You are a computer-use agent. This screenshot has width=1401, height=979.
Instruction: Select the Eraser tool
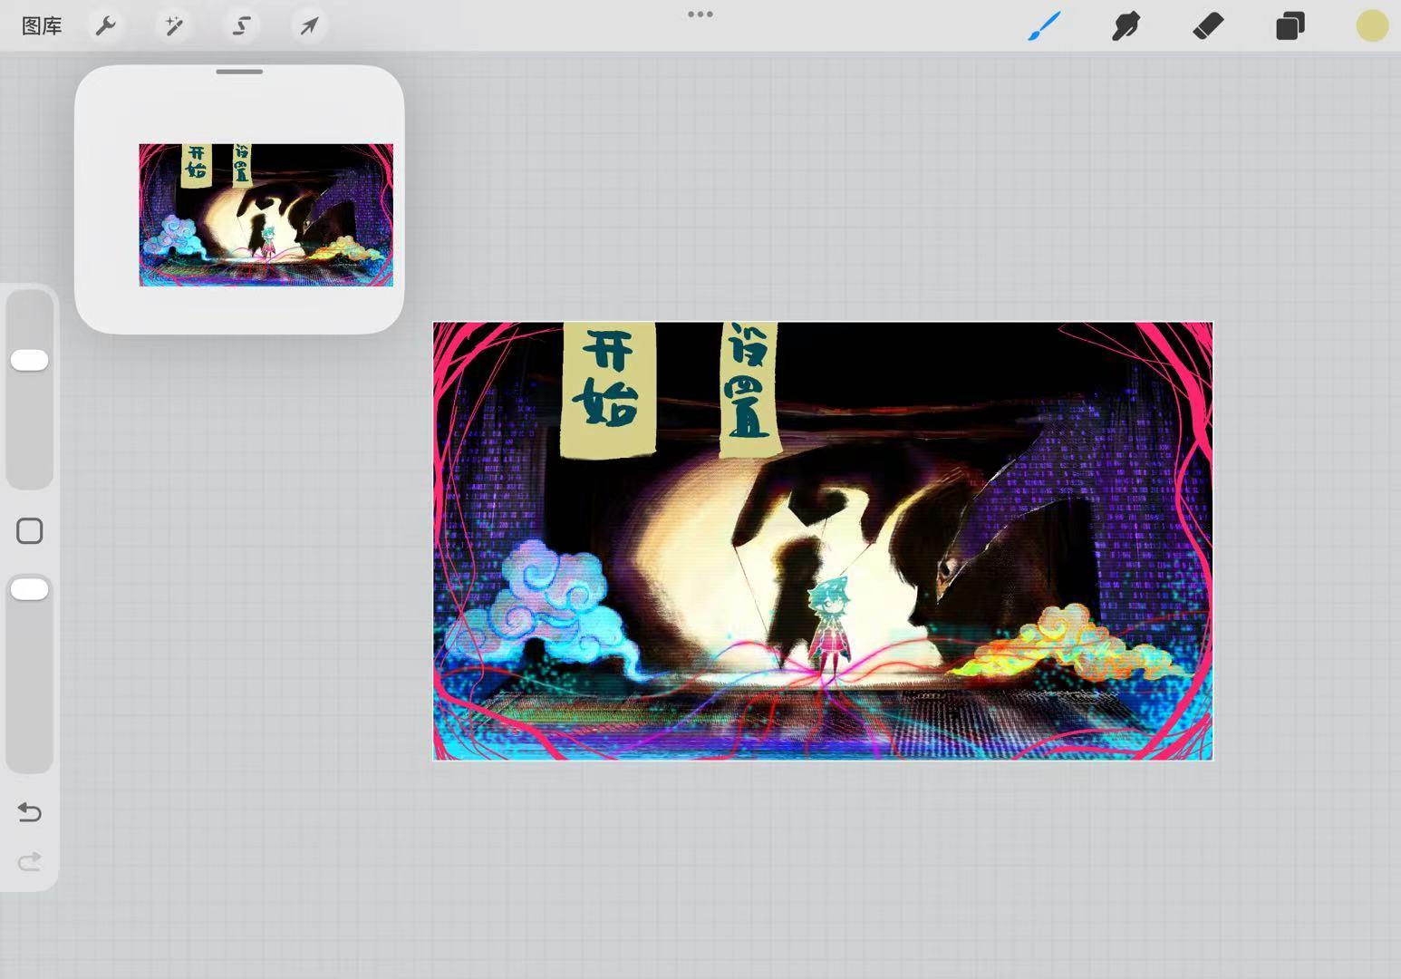(x=1208, y=26)
